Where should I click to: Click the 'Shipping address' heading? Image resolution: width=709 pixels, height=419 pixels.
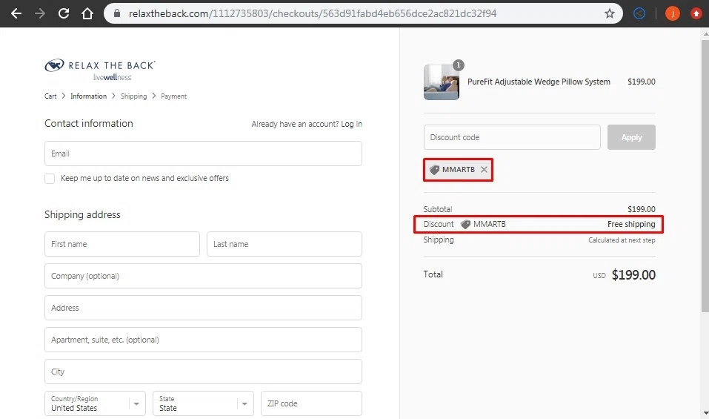tap(82, 214)
